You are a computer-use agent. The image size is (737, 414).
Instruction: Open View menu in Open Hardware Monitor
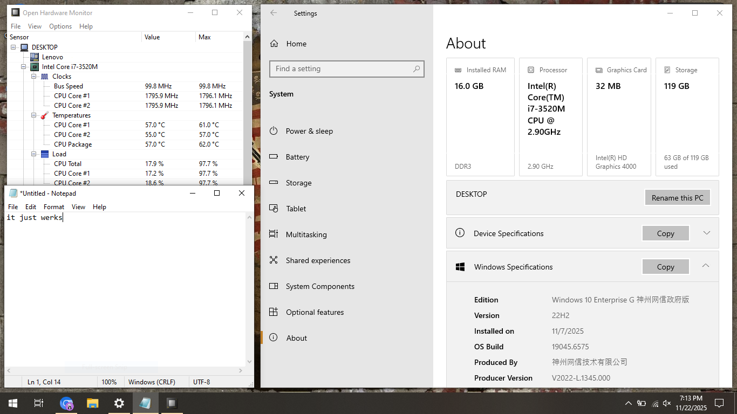tap(35, 26)
